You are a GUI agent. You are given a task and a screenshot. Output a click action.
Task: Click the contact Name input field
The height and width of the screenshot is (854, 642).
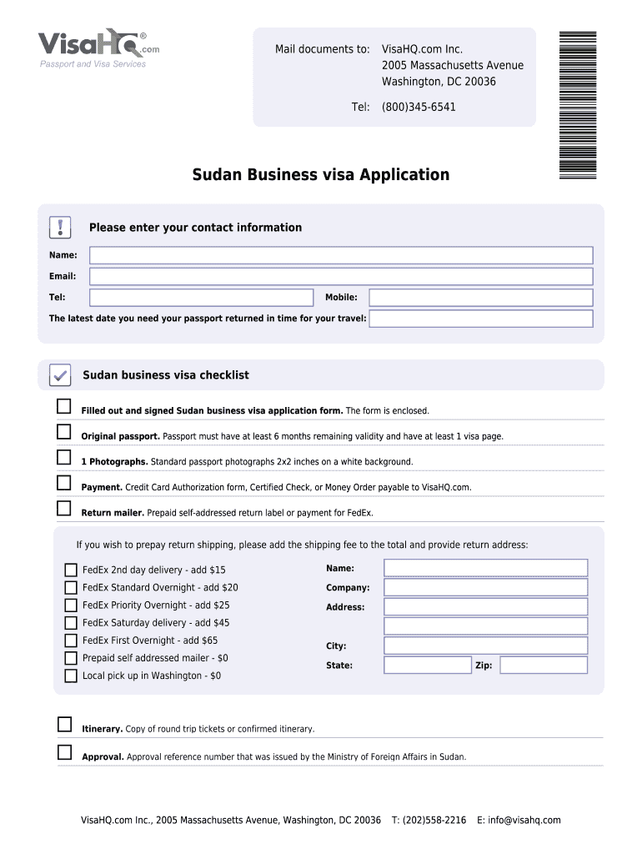[x=341, y=255]
